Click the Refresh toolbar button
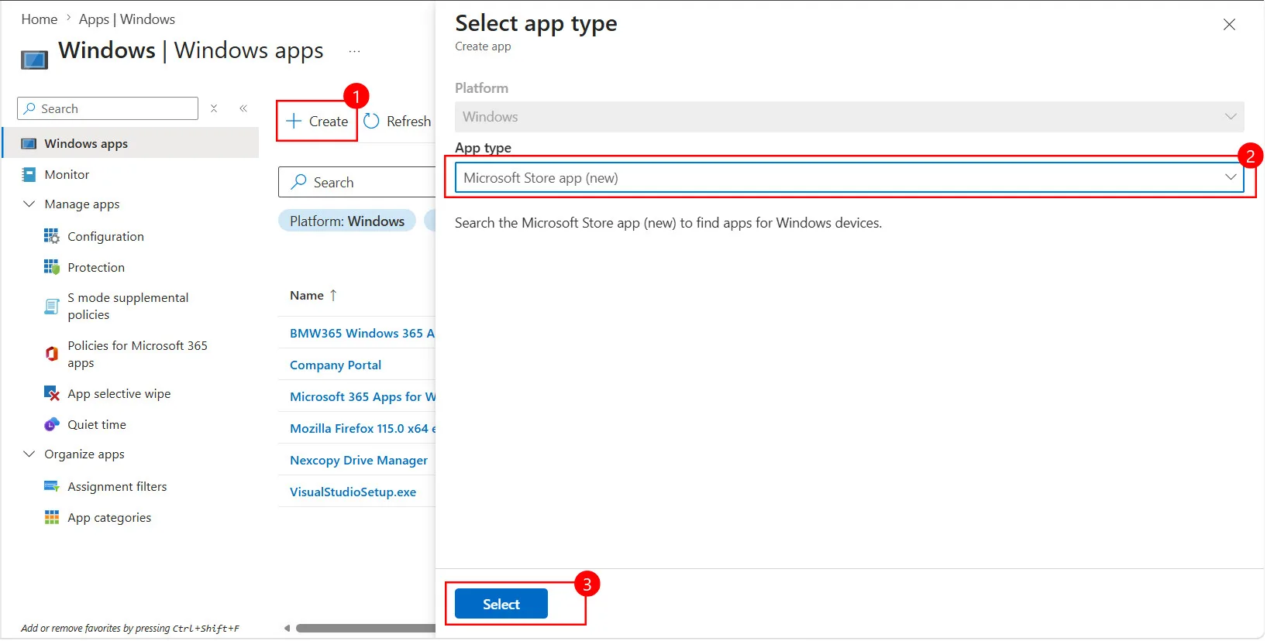 (398, 122)
